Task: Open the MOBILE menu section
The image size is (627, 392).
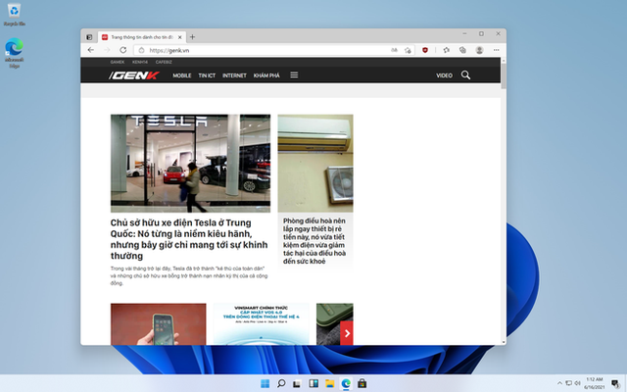Action: [182, 75]
